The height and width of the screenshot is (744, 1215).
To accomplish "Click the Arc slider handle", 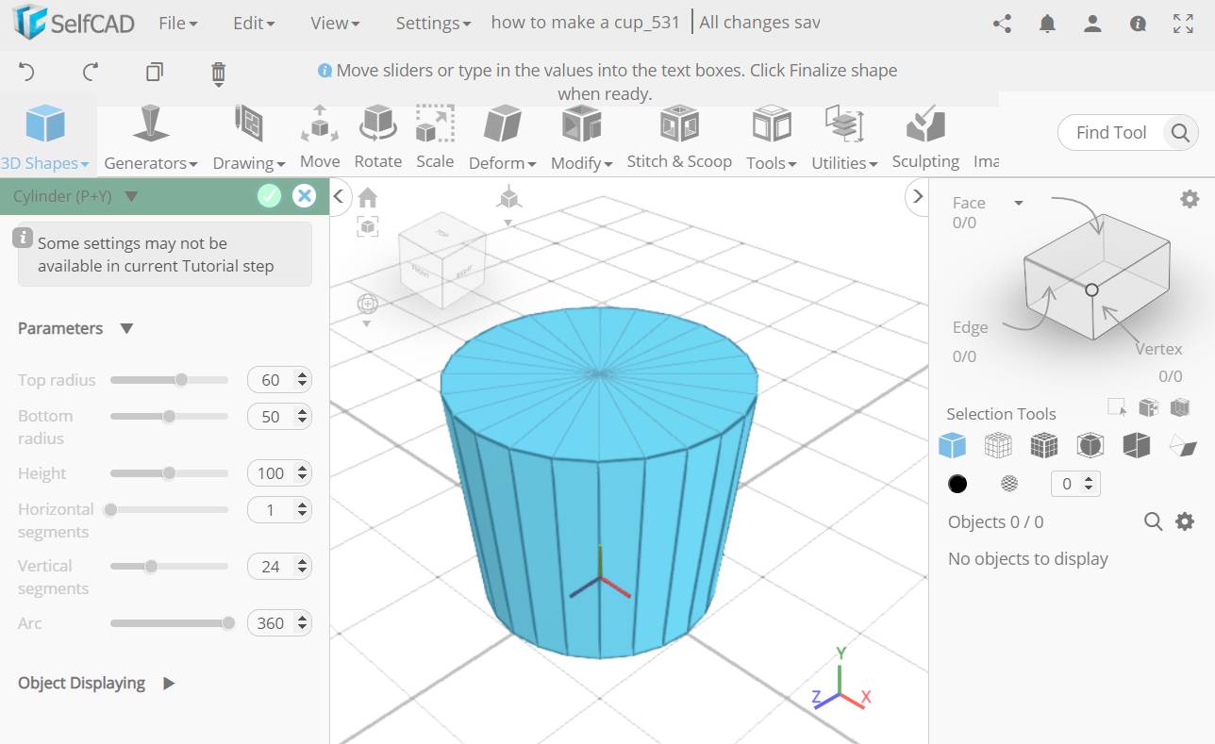I will point(229,622).
